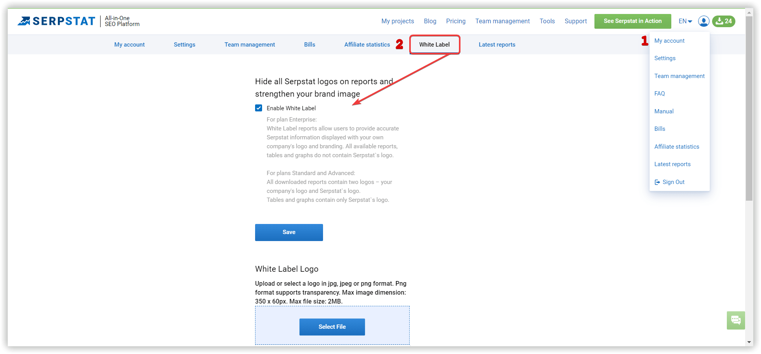
Task: Open My projects in top navigation
Action: tap(398, 21)
